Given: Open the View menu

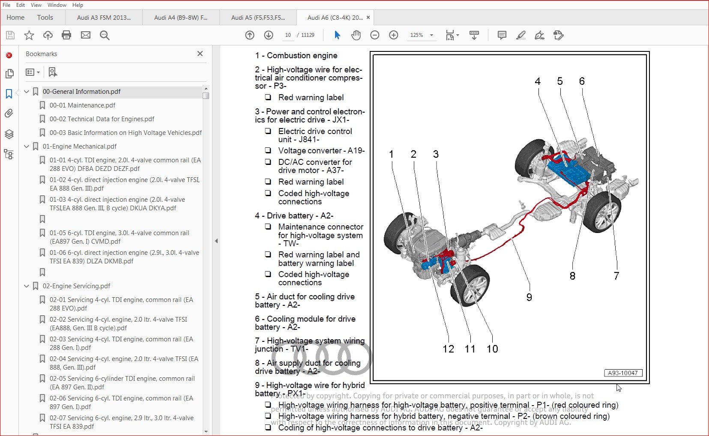Looking at the screenshot, I should (36, 5).
